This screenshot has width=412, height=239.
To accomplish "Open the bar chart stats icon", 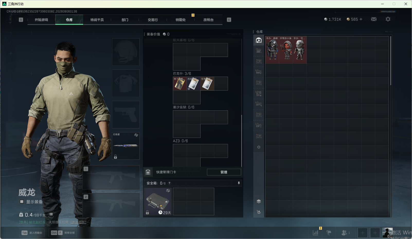I will click(x=315, y=233).
